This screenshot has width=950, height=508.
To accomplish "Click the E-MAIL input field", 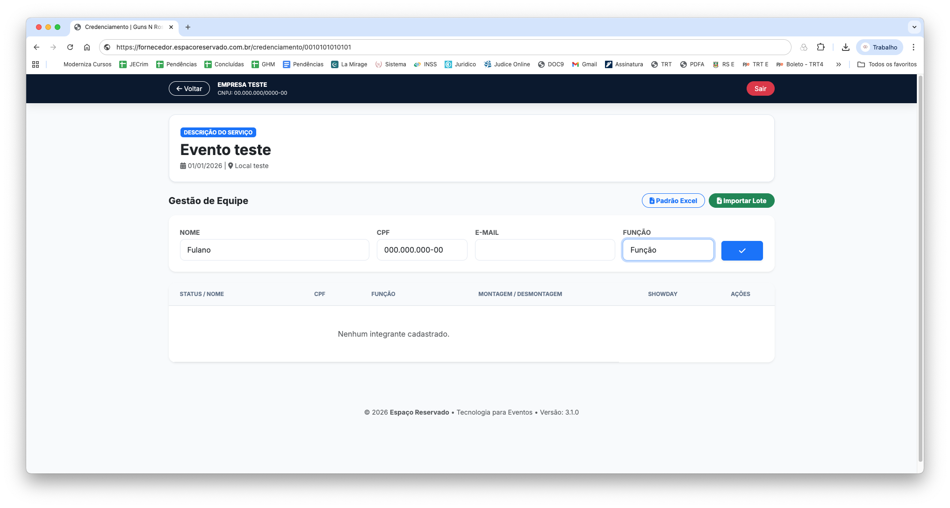I will pos(545,250).
